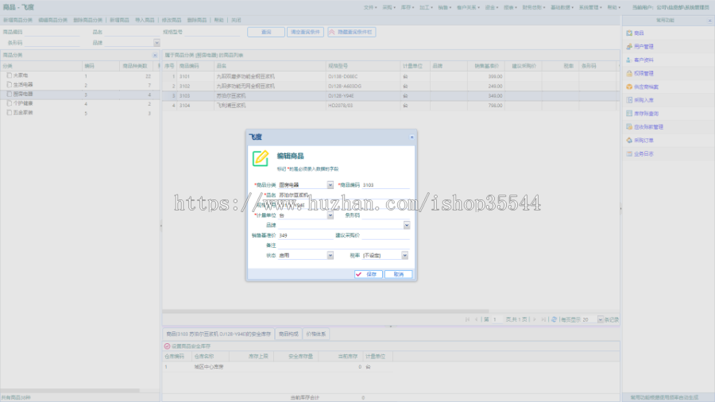Open the 每页显示 page size dropdown

click(x=600, y=319)
